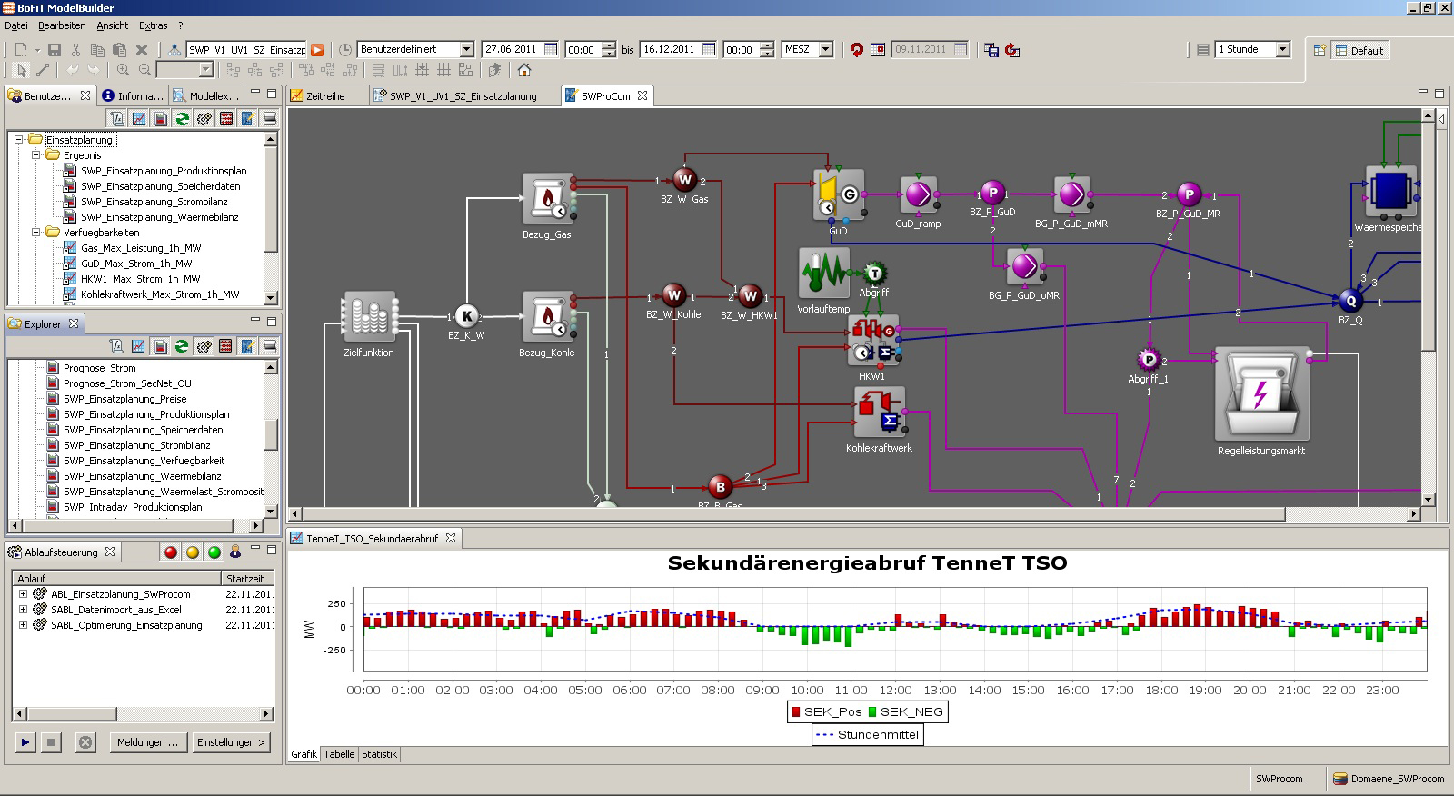The height and width of the screenshot is (796, 1454).
Task: Click the Meldungen button
Action: coord(147,742)
